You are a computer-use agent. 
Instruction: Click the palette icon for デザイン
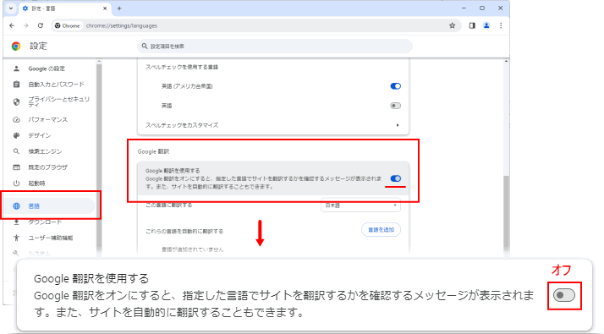tap(16, 135)
